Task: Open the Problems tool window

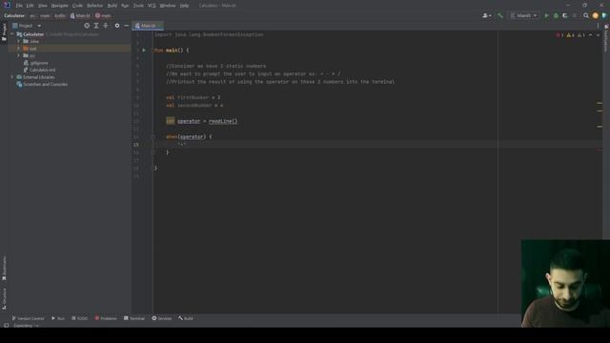Action: tap(106, 318)
